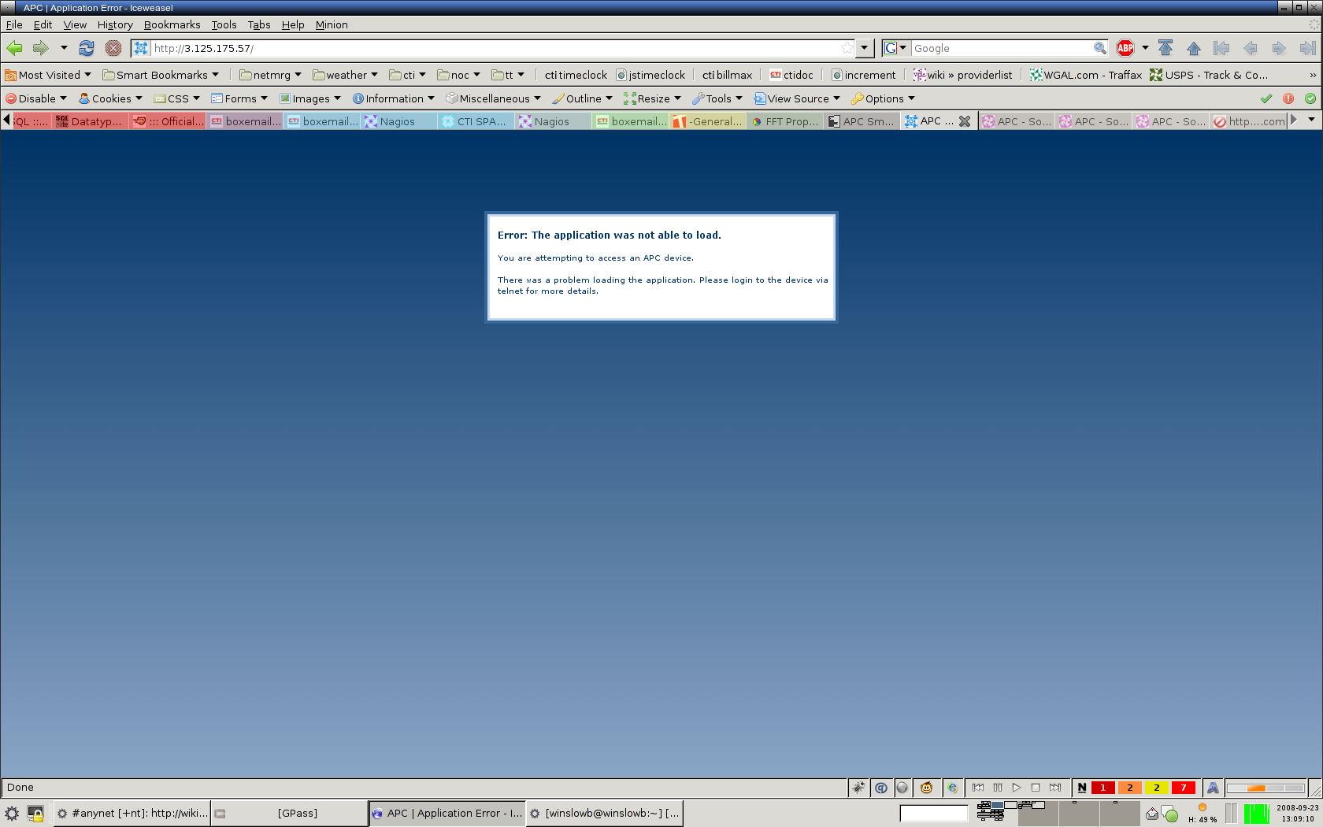
Task: Open the Disable menu in developer toolbar
Action: click(36, 98)
